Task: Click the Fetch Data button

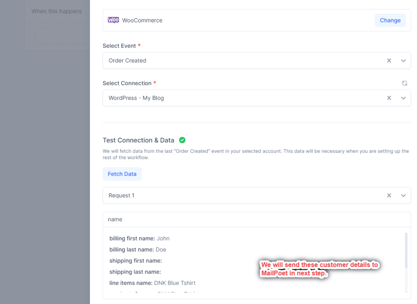Action: [x=122, y=174]
